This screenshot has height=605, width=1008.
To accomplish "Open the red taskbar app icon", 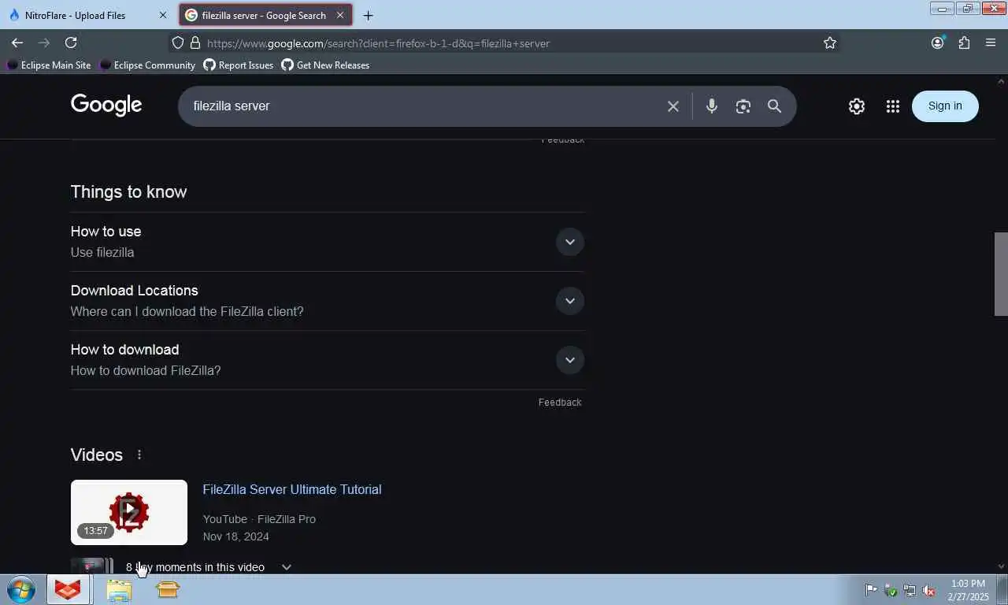I will (69, 589).
